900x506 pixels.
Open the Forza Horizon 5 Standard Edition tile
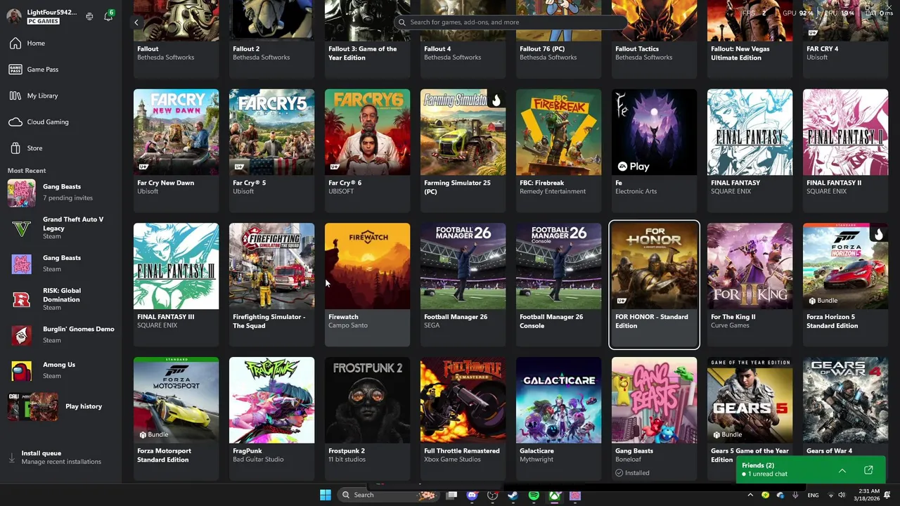[x=845, y=285]
